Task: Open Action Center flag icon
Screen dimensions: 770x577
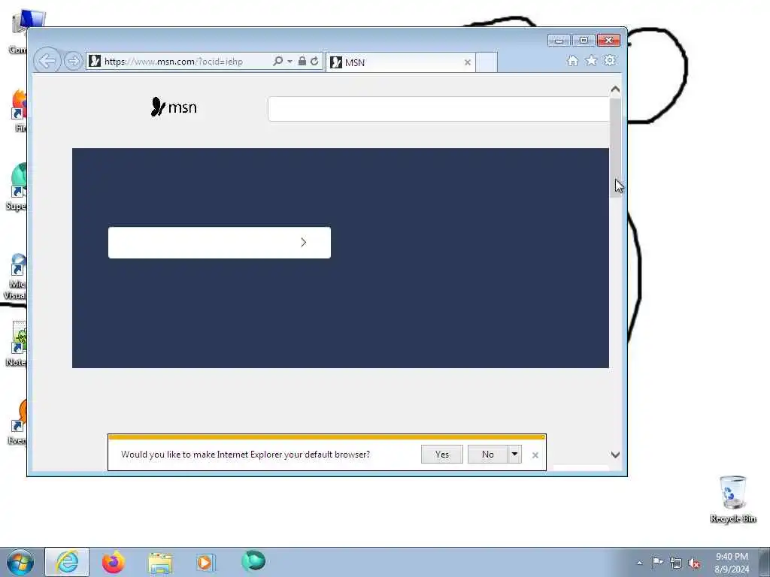Action: [x=657, y=562]
